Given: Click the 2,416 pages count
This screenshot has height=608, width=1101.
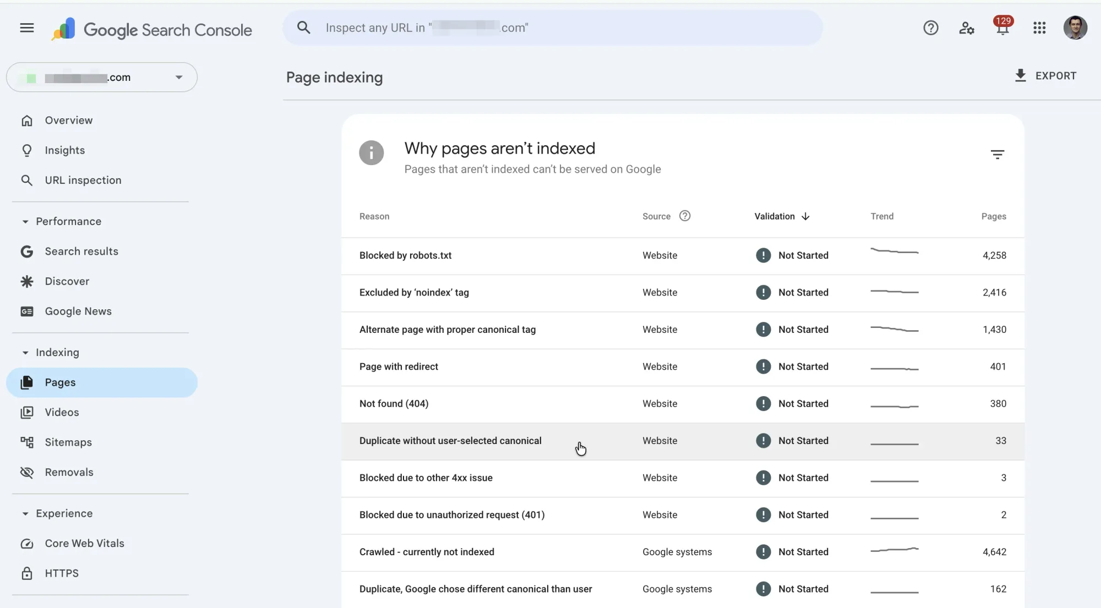Looking at the screenshot, I should [x=994, y=292].
